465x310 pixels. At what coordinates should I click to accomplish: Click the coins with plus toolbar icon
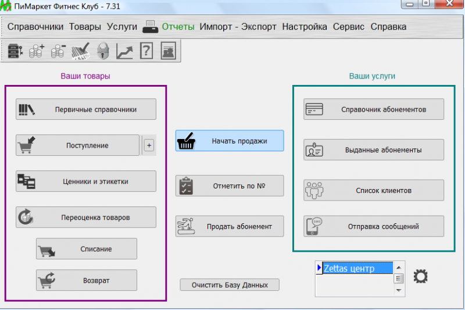click(x=37, y=51)
